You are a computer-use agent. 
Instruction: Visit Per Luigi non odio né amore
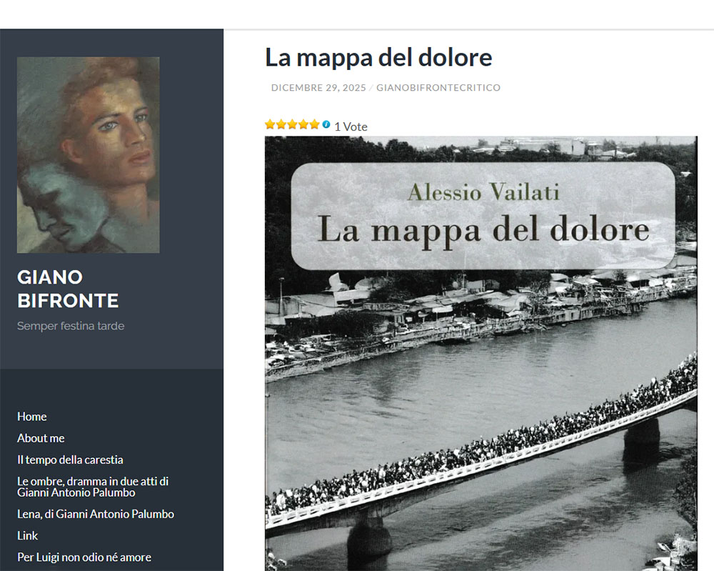point(84,557)
